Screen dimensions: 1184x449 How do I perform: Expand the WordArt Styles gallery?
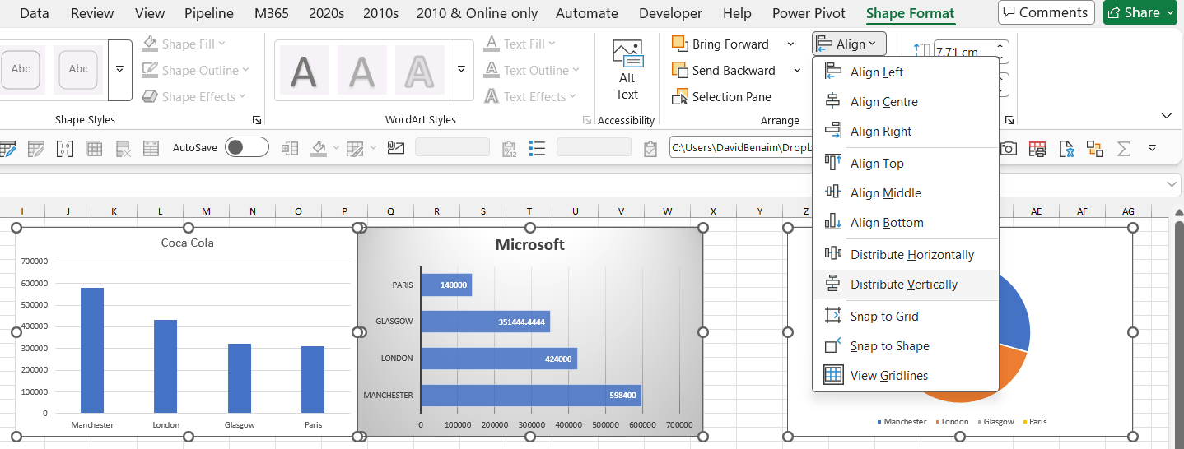pos(461,70)
